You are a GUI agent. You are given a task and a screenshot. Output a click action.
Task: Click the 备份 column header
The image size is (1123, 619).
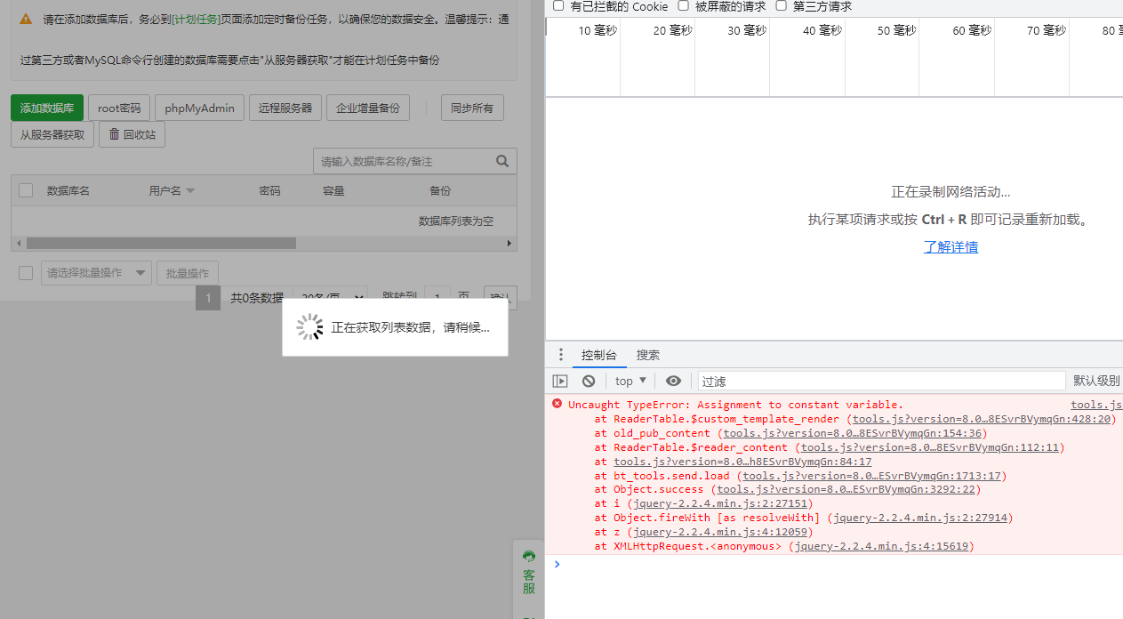440,190
